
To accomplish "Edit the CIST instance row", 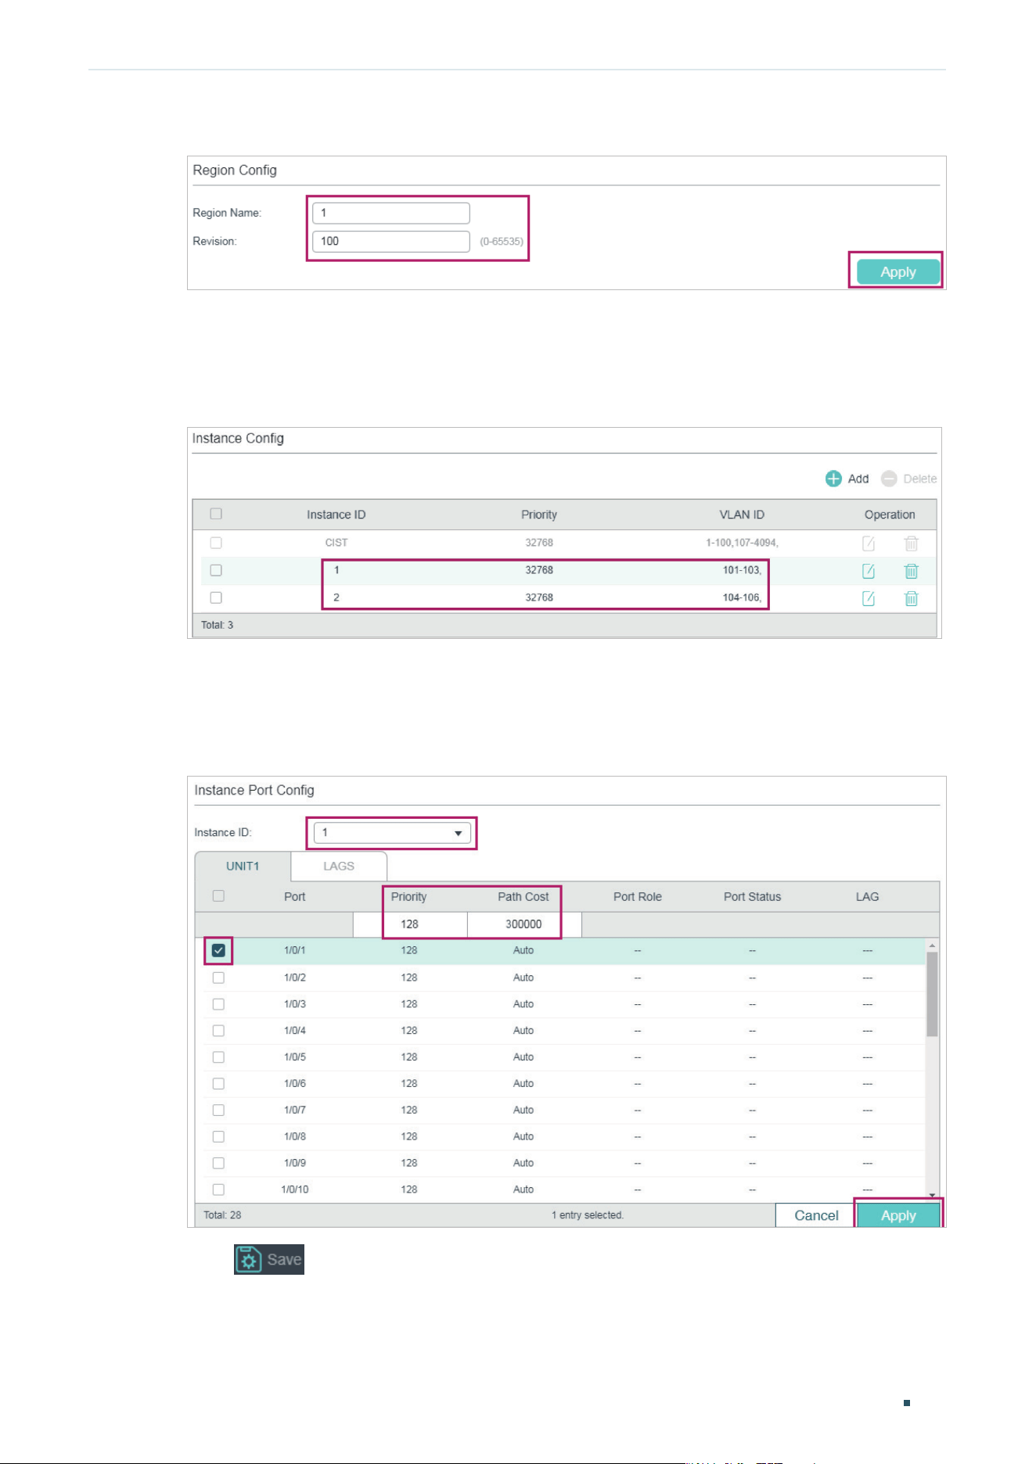I will click(869, 544).
